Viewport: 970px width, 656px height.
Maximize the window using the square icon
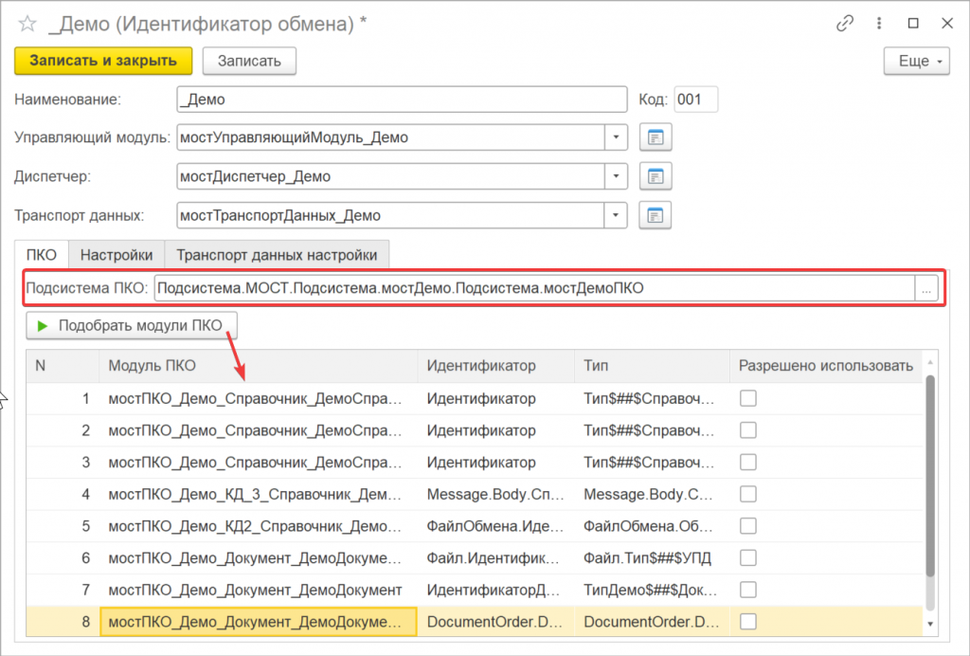coord(913,24)
